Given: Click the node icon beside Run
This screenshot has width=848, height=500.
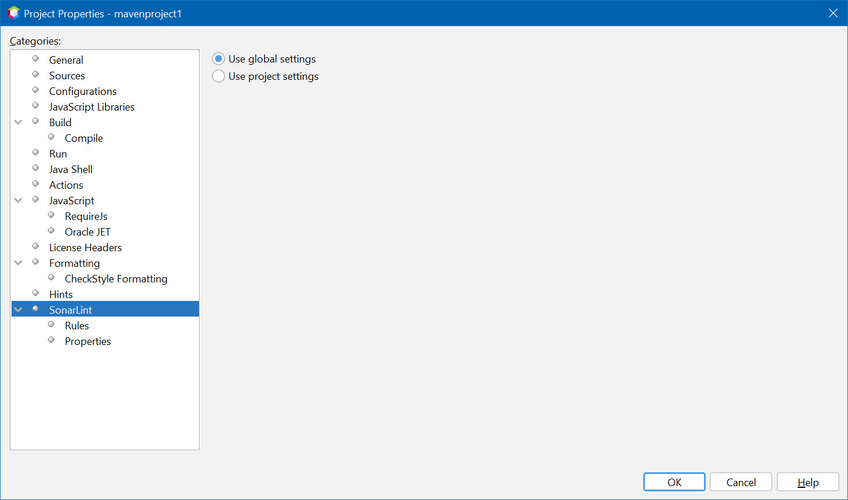Looking at the screenshot, I should pyautogui.click(x=35, y=153).
